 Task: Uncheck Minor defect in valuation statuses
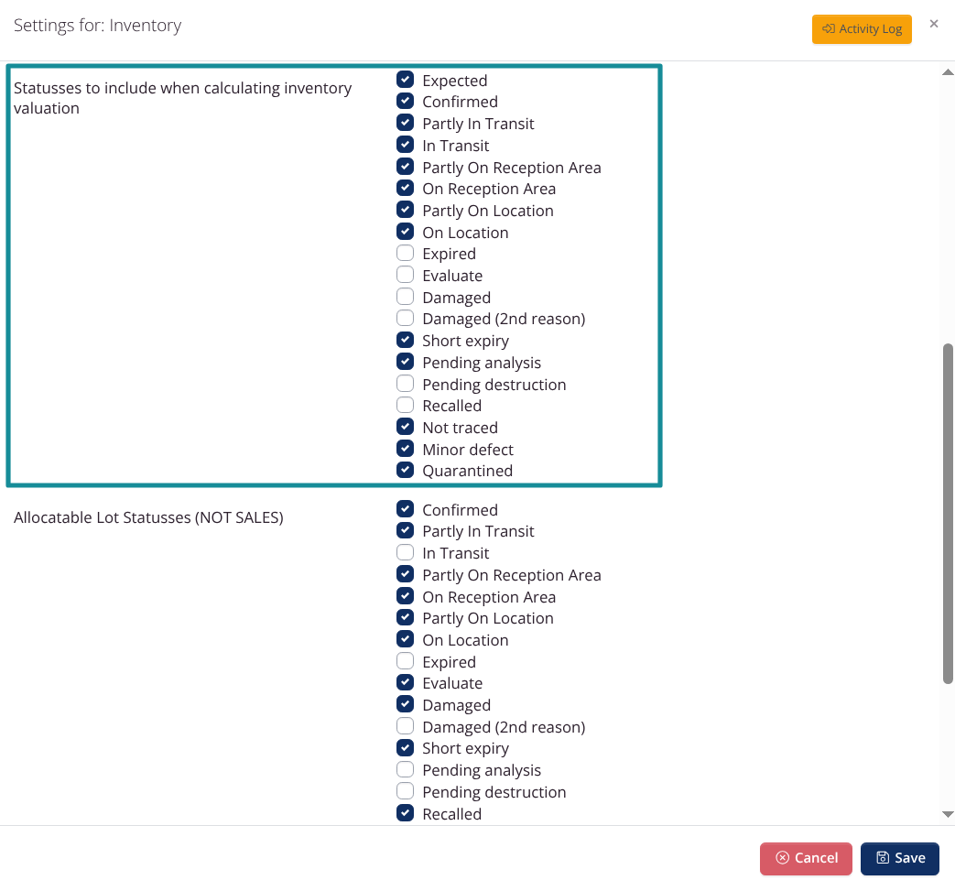405,448
